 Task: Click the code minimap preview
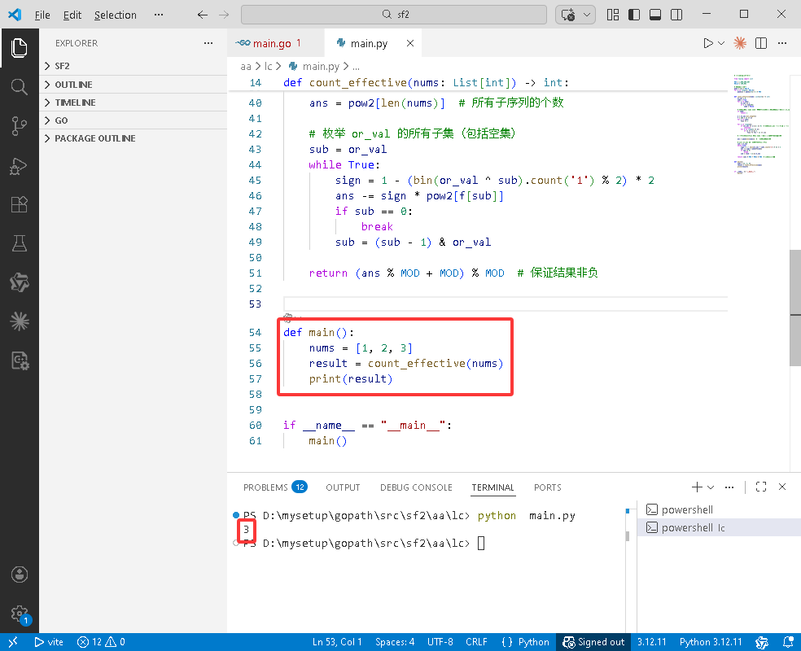point(760,123)
